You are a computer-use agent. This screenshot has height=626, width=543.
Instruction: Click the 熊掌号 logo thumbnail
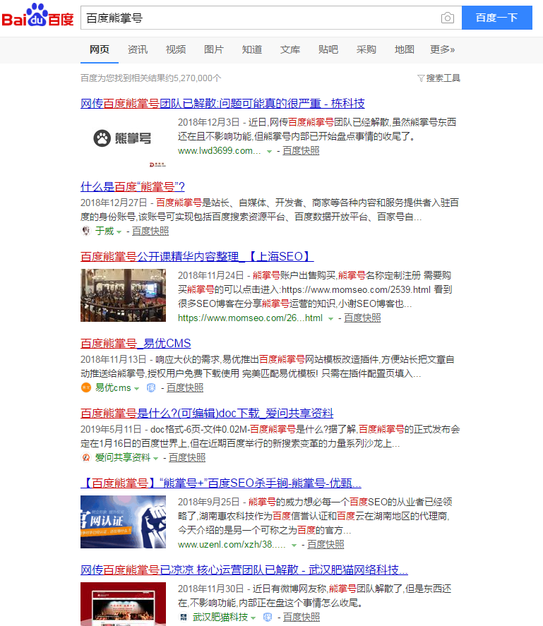coord(123,143)
